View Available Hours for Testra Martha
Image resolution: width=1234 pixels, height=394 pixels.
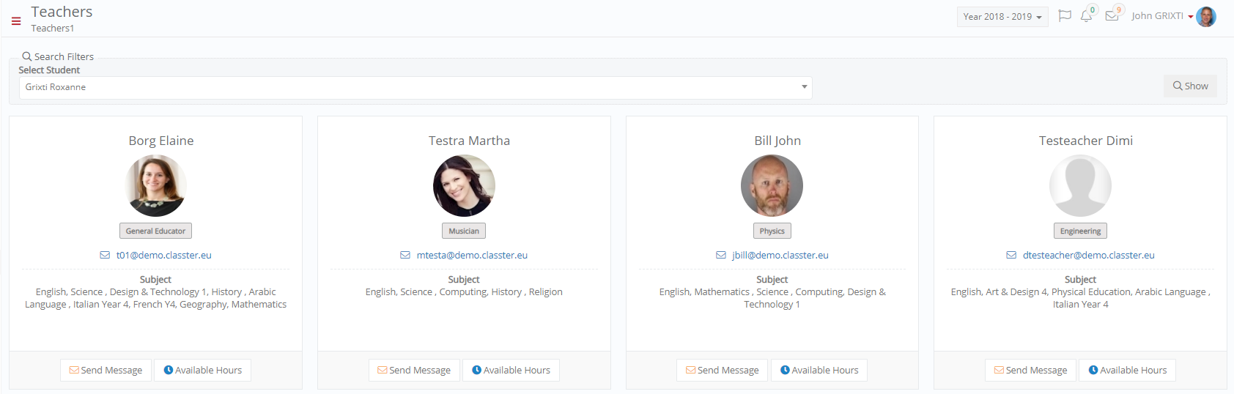point(511,370)
